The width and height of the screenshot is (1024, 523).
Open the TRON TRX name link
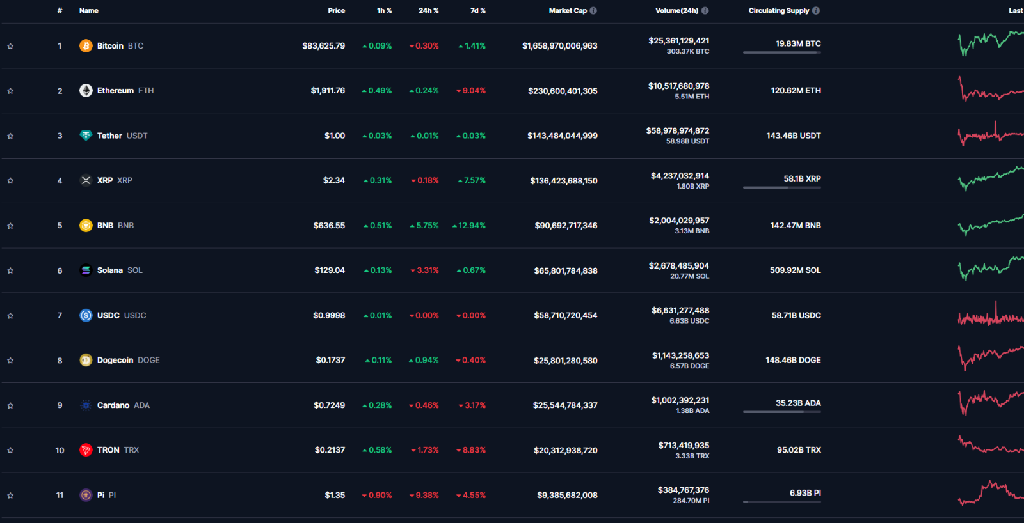(118, 450)
